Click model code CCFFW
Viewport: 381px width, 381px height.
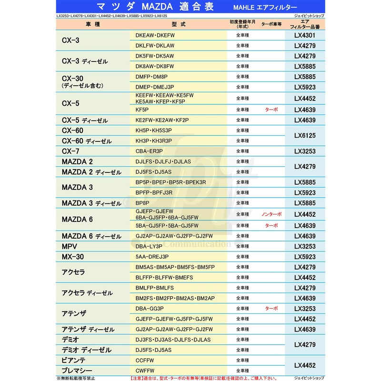145,361
